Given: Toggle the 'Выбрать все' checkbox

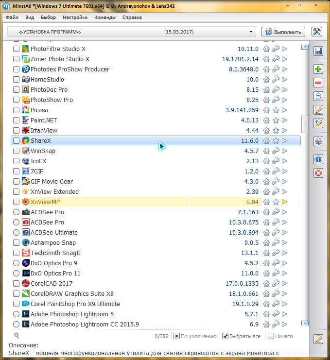Looking at the screenshot, I should (226, 336).
